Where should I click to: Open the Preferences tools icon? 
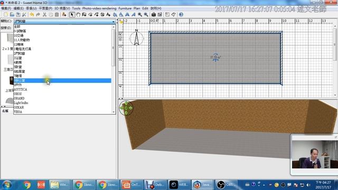tap(24, 15)
